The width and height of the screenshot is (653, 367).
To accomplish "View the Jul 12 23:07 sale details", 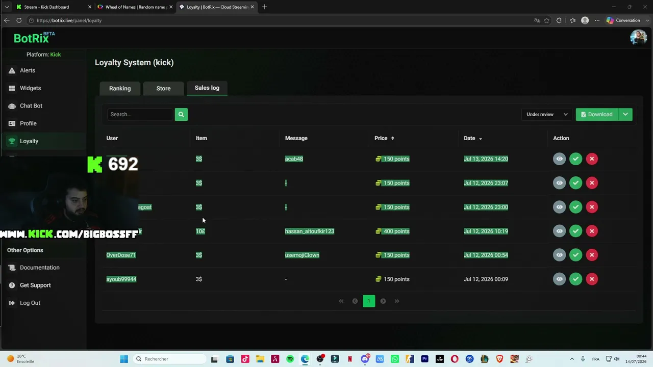I will pyautogui.click(x=559, y=183).
